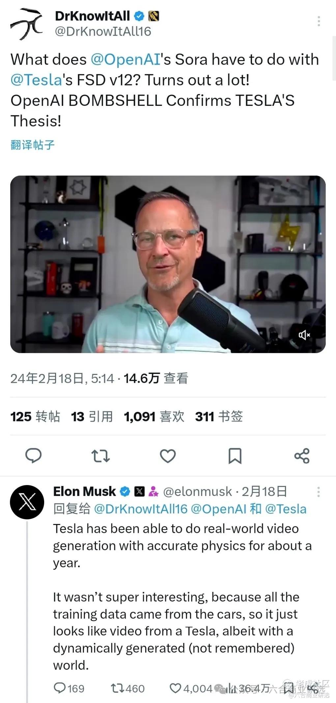Repost Elon Musk's reply showing 460
This screenshot has width=336, height=703.
(128, 688)
